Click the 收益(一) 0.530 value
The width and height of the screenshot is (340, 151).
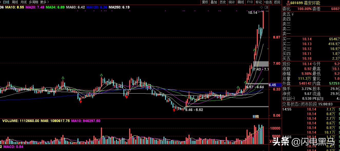[x=307, y=98]
